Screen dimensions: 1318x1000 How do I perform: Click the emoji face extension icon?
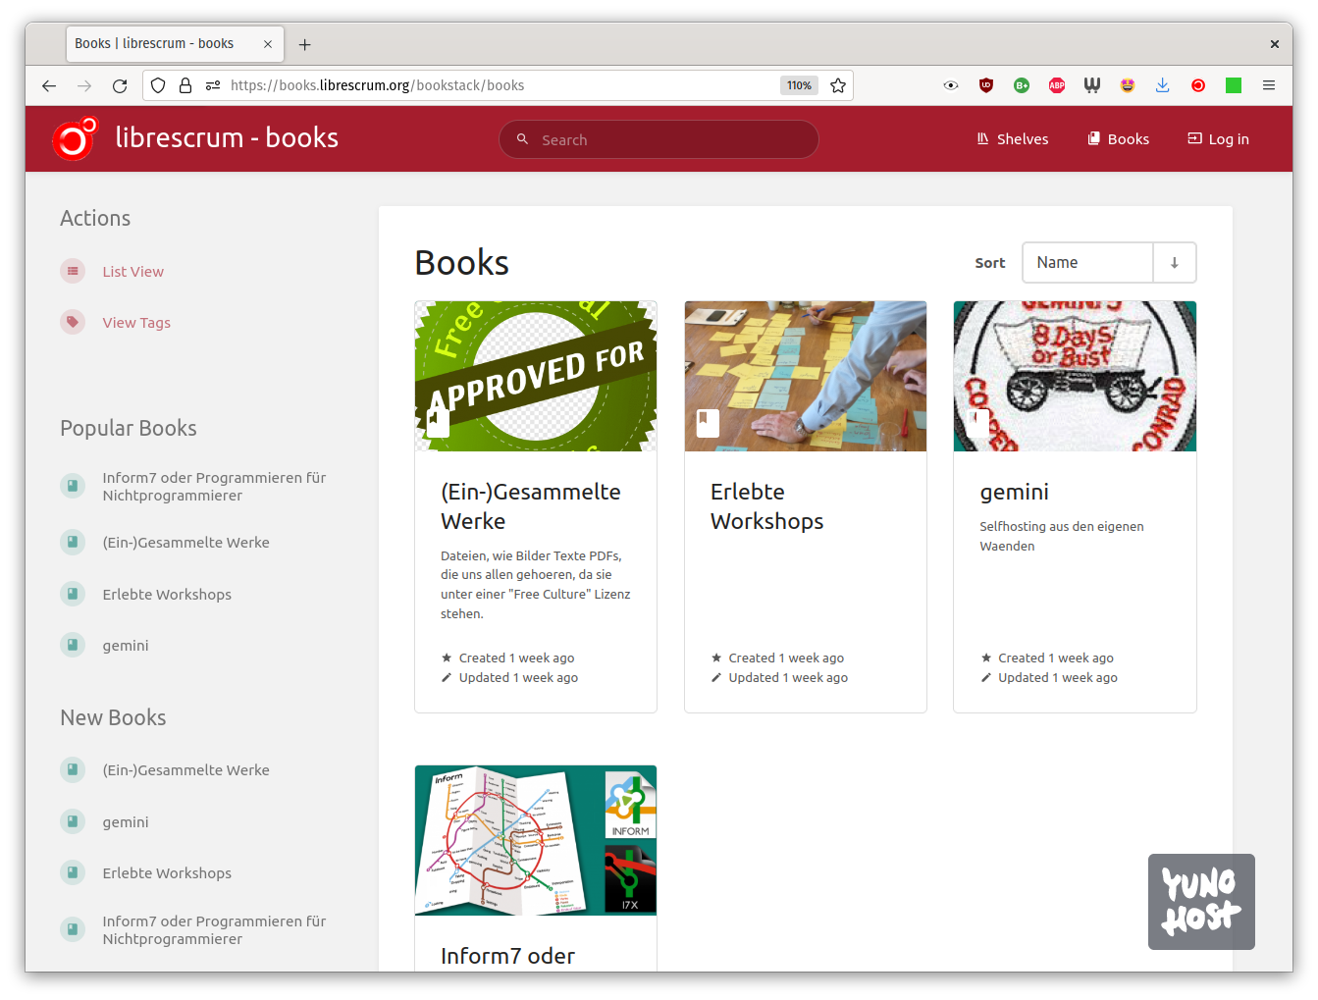1128,85
